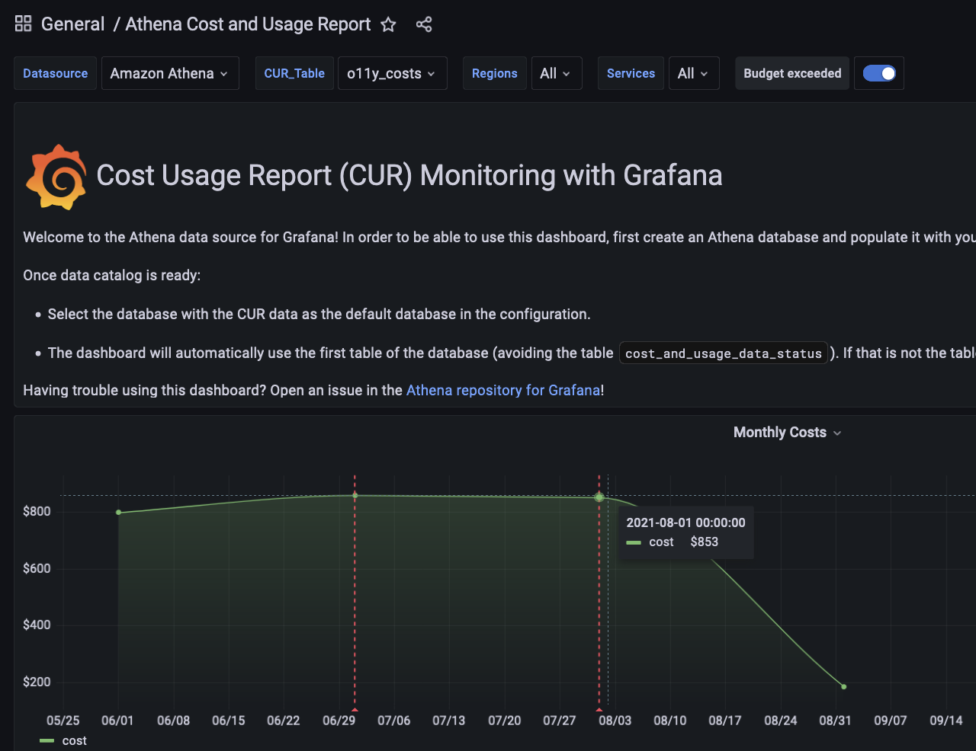Screen dimensions: 976x751
Task: Open the Athena repository for Grafana link
Action: coord(503,390)
